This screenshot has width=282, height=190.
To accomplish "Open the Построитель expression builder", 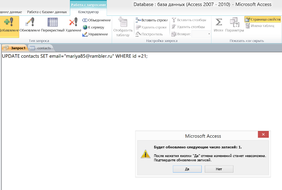I will 149,34.
